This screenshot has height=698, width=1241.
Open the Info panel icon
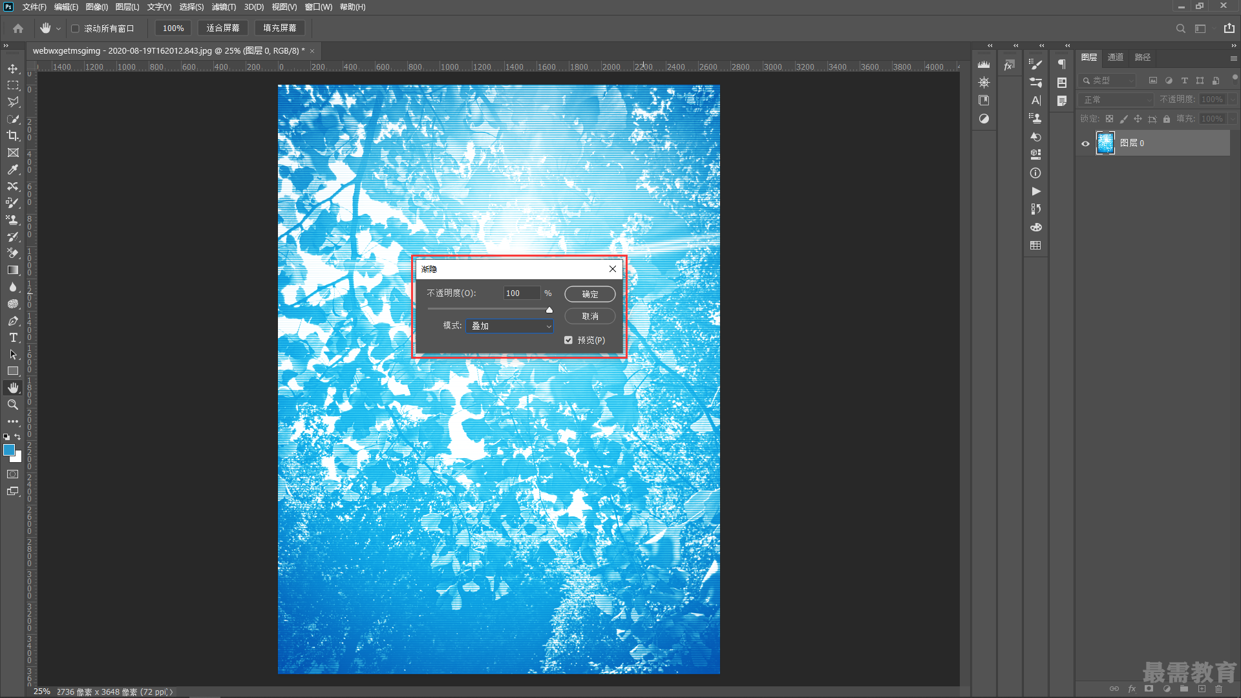coord(1035,173)
